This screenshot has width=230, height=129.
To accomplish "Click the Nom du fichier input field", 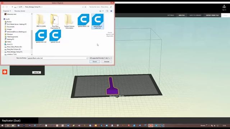I will point(57,58).
